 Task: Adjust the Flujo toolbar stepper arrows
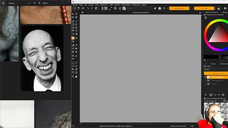[x=215, y=9]
